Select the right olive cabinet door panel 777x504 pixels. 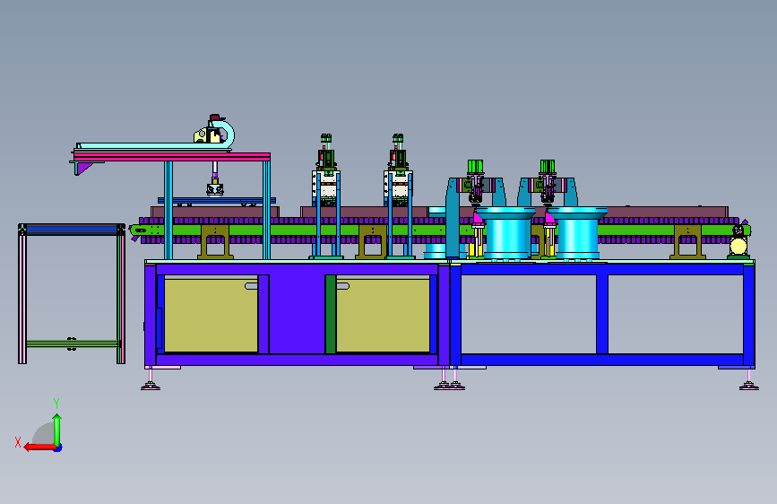point(383,315)
